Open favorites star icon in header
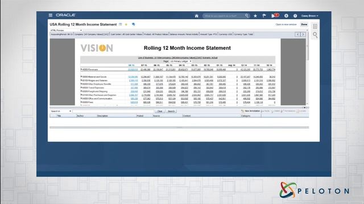Screen dimensions: 364x204 coord(255,16)
